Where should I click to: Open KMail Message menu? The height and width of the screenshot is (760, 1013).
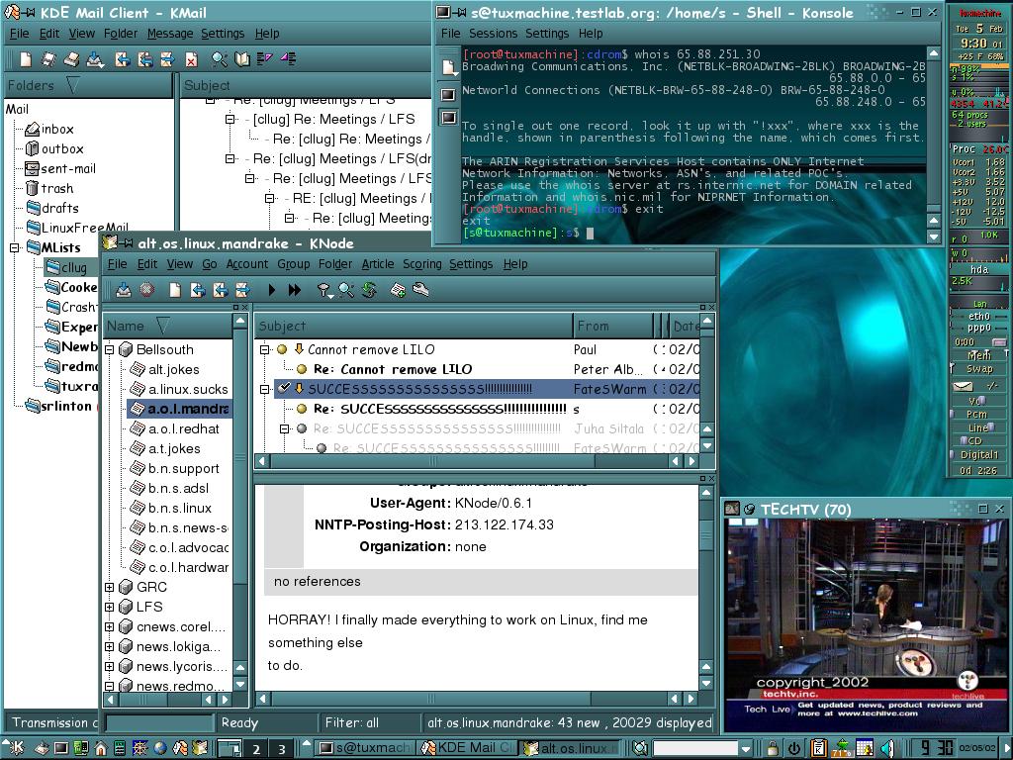point(170,34)
